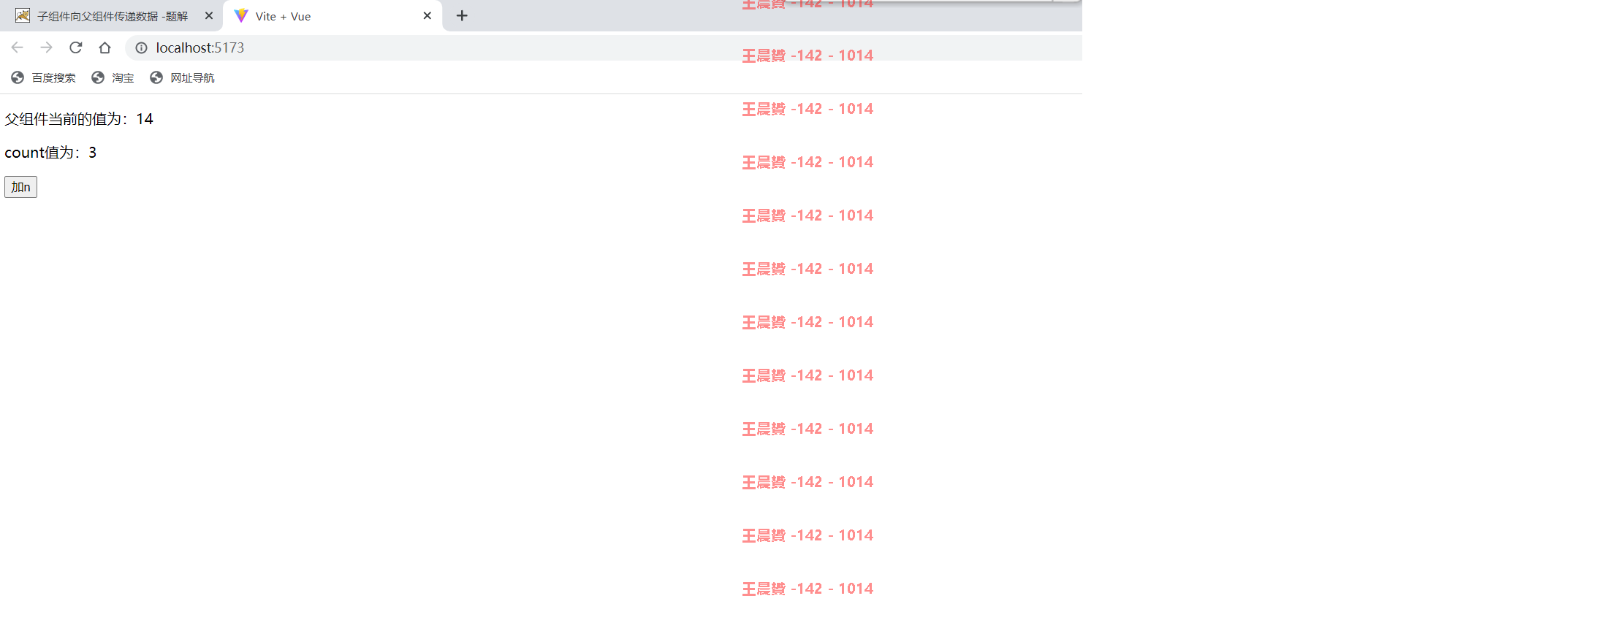Open a new browser tab

tap(462, 16)
